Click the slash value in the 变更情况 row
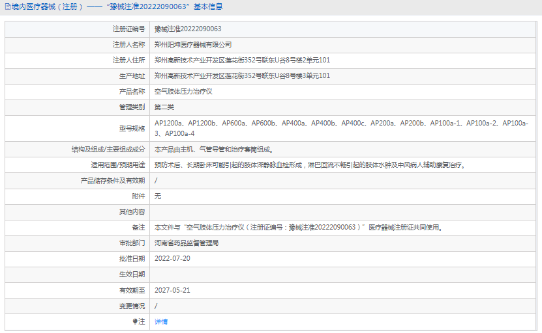Image resolution: width=542 pixels, height=333 pixels. 156,306
